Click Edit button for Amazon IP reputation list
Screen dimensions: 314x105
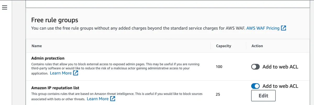coord(263,96)
